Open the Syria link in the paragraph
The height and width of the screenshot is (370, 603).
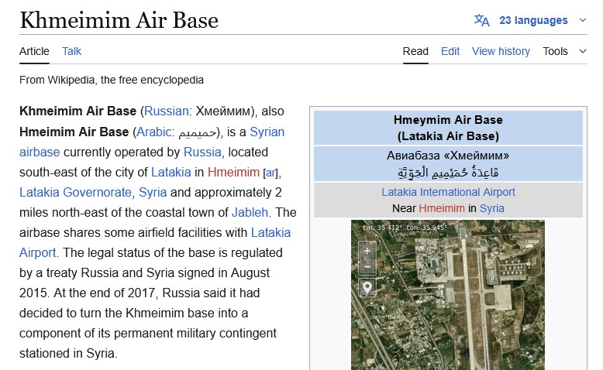pyautogui.click(x=153, y=192)
